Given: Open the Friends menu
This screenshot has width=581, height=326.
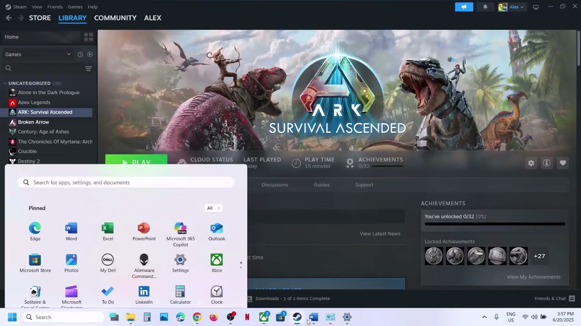Looking at the screenshot, I should click(55, 7).
